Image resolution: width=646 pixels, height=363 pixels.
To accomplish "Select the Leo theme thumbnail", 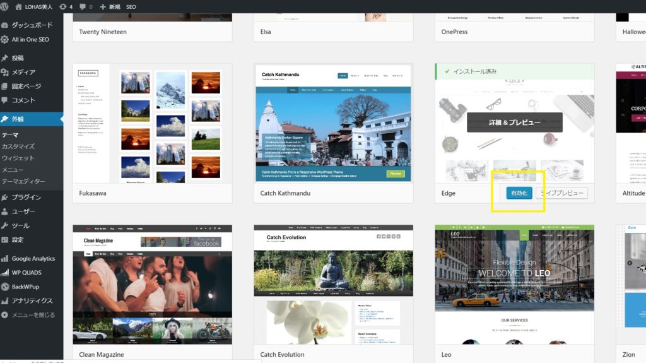I will click(x=515, y=285).
